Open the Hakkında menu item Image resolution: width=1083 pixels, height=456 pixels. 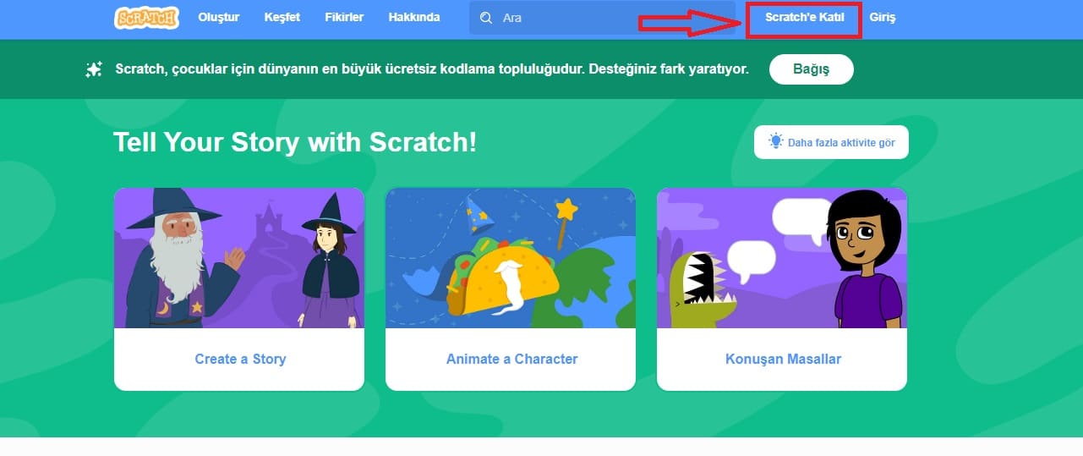point(414,17)
